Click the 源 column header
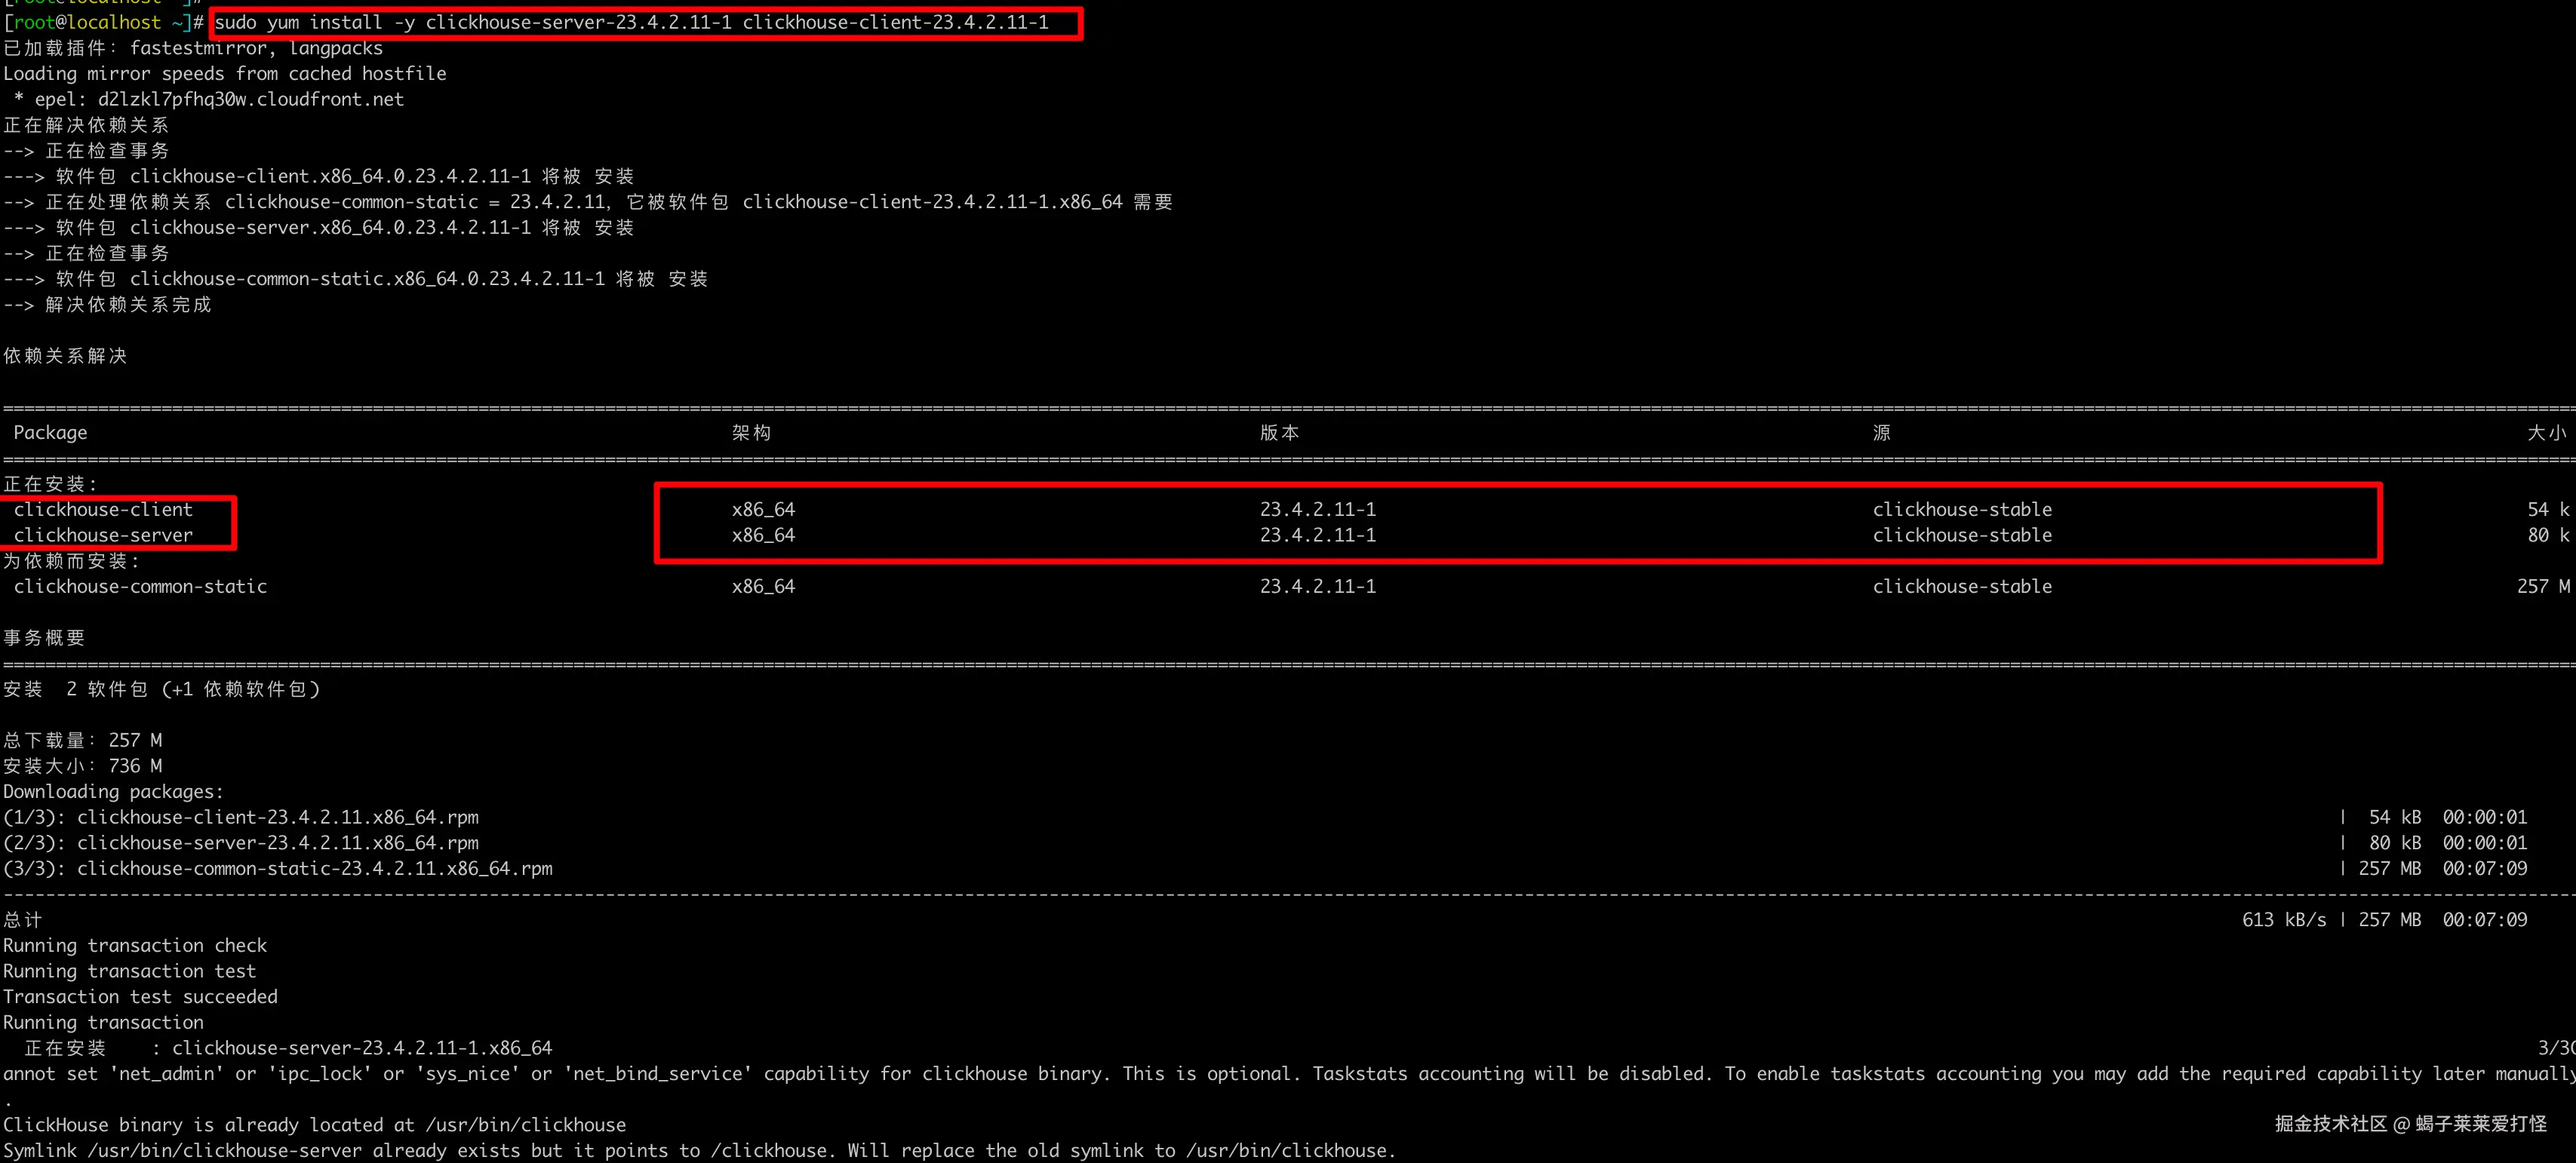The width and height of the screenshot is (2576, 1163). [1881, 433]
